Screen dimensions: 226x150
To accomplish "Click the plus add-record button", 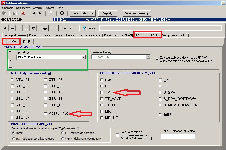I will click(x=5, y=28).
